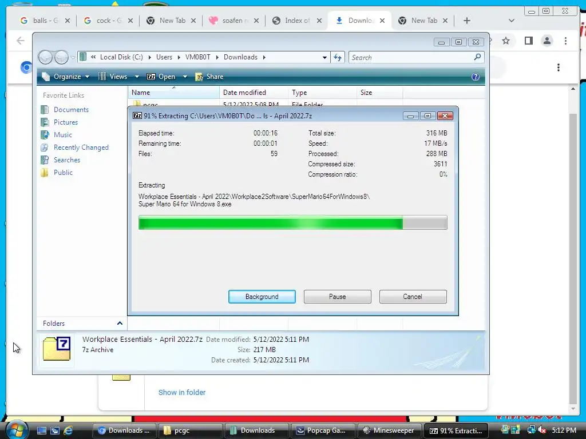
Task: Click Local Disk (C:) in breadcrumb
Action: 121,57
